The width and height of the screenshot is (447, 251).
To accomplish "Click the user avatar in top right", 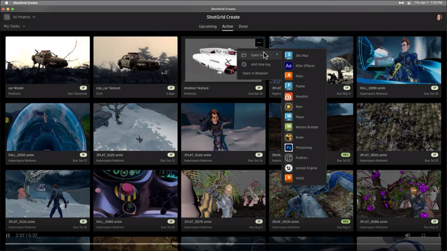I will 439,17.
